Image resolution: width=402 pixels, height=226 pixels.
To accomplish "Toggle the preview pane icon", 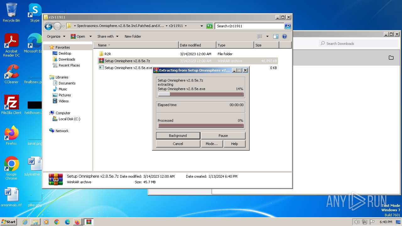I will point(276,36).
